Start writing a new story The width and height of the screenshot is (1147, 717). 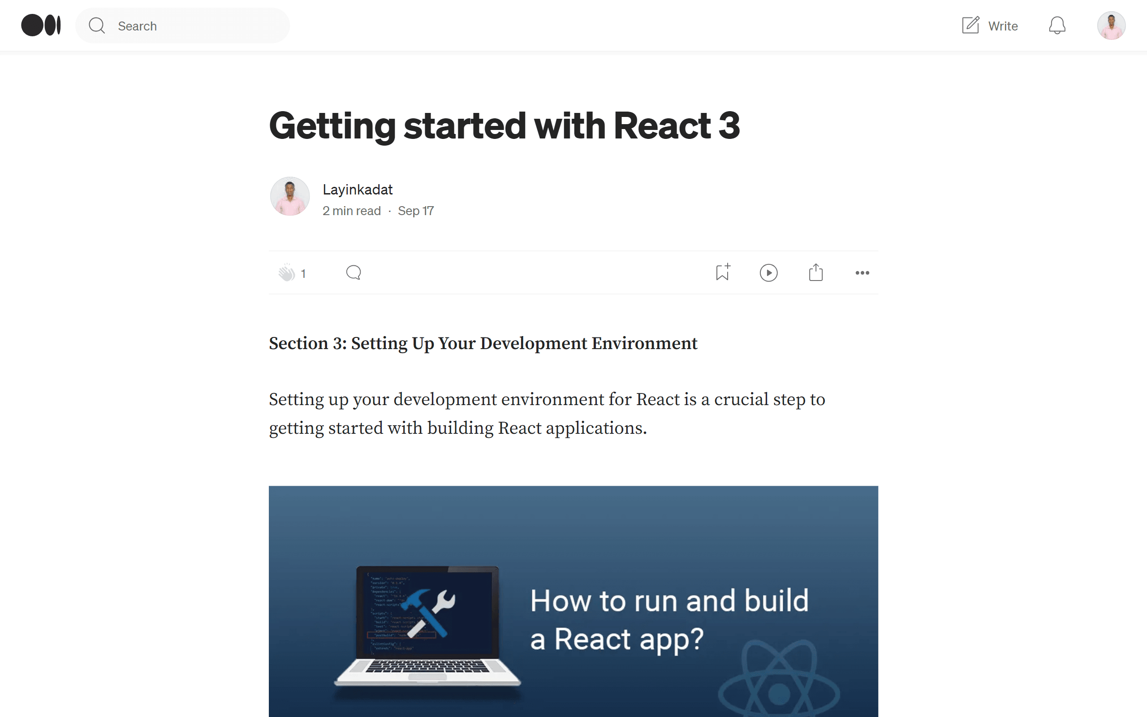click(x=990, y=26)
